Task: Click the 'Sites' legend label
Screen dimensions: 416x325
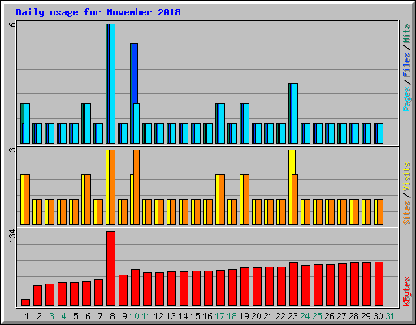Action: click(406, 213)
